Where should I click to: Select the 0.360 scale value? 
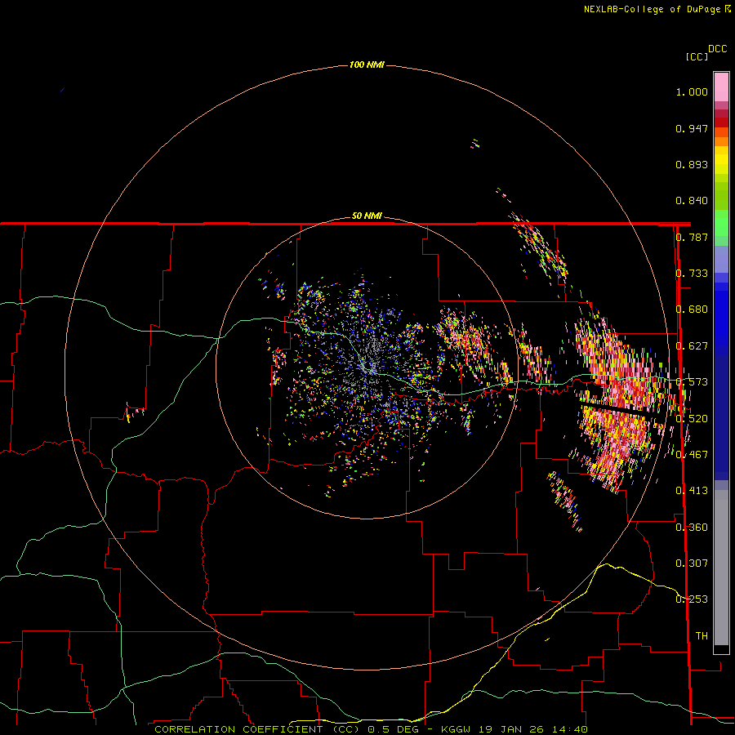692,527
